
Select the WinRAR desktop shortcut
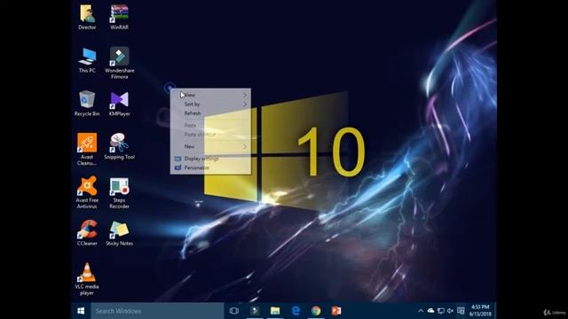[119, 17]
